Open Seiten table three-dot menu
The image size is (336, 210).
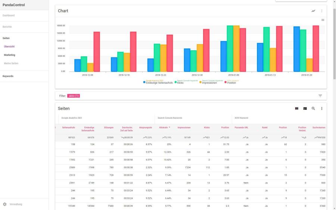tap(322, 109)
